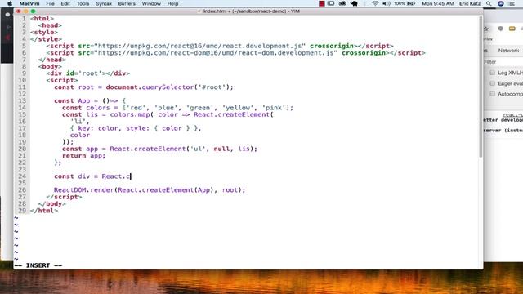Image resolution: width=523 pixels, height=294 pixels.
Task: Open the Apple menu
Action: pos(10,3)
